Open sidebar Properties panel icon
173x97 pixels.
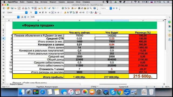point(169,22)
